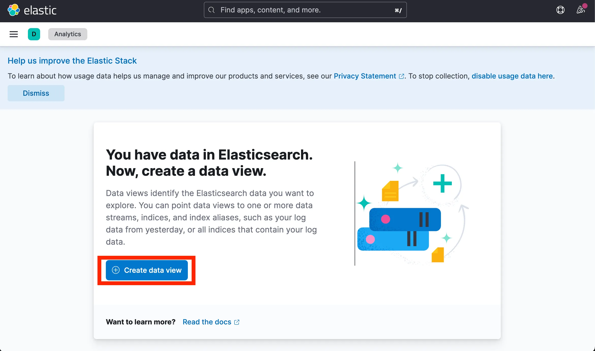
Task: Open the navigation hamburger menu
Action: (x=14, y=34)
